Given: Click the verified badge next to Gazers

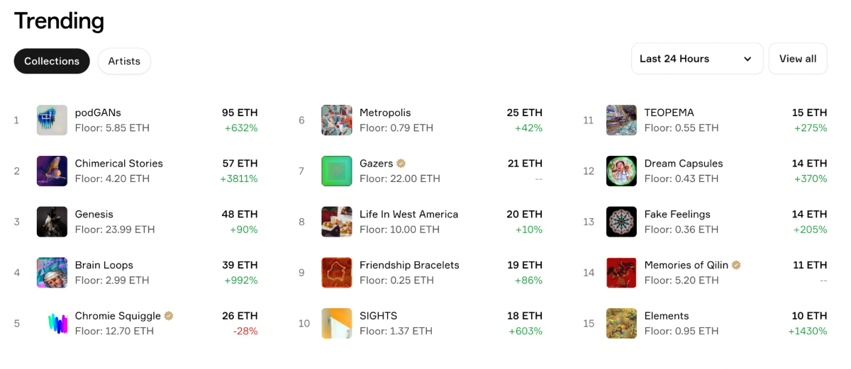Looking at the screenshot, I should tap(401, 164).
